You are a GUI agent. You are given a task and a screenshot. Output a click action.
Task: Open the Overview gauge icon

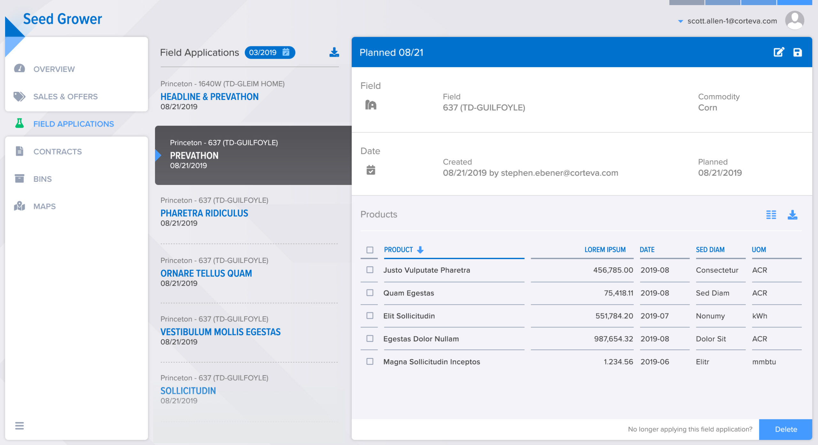19,68
